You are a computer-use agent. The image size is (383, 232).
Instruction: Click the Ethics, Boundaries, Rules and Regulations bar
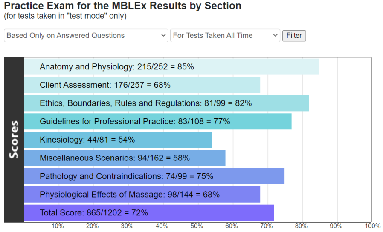pyautogui.click(x=166, y=103)
